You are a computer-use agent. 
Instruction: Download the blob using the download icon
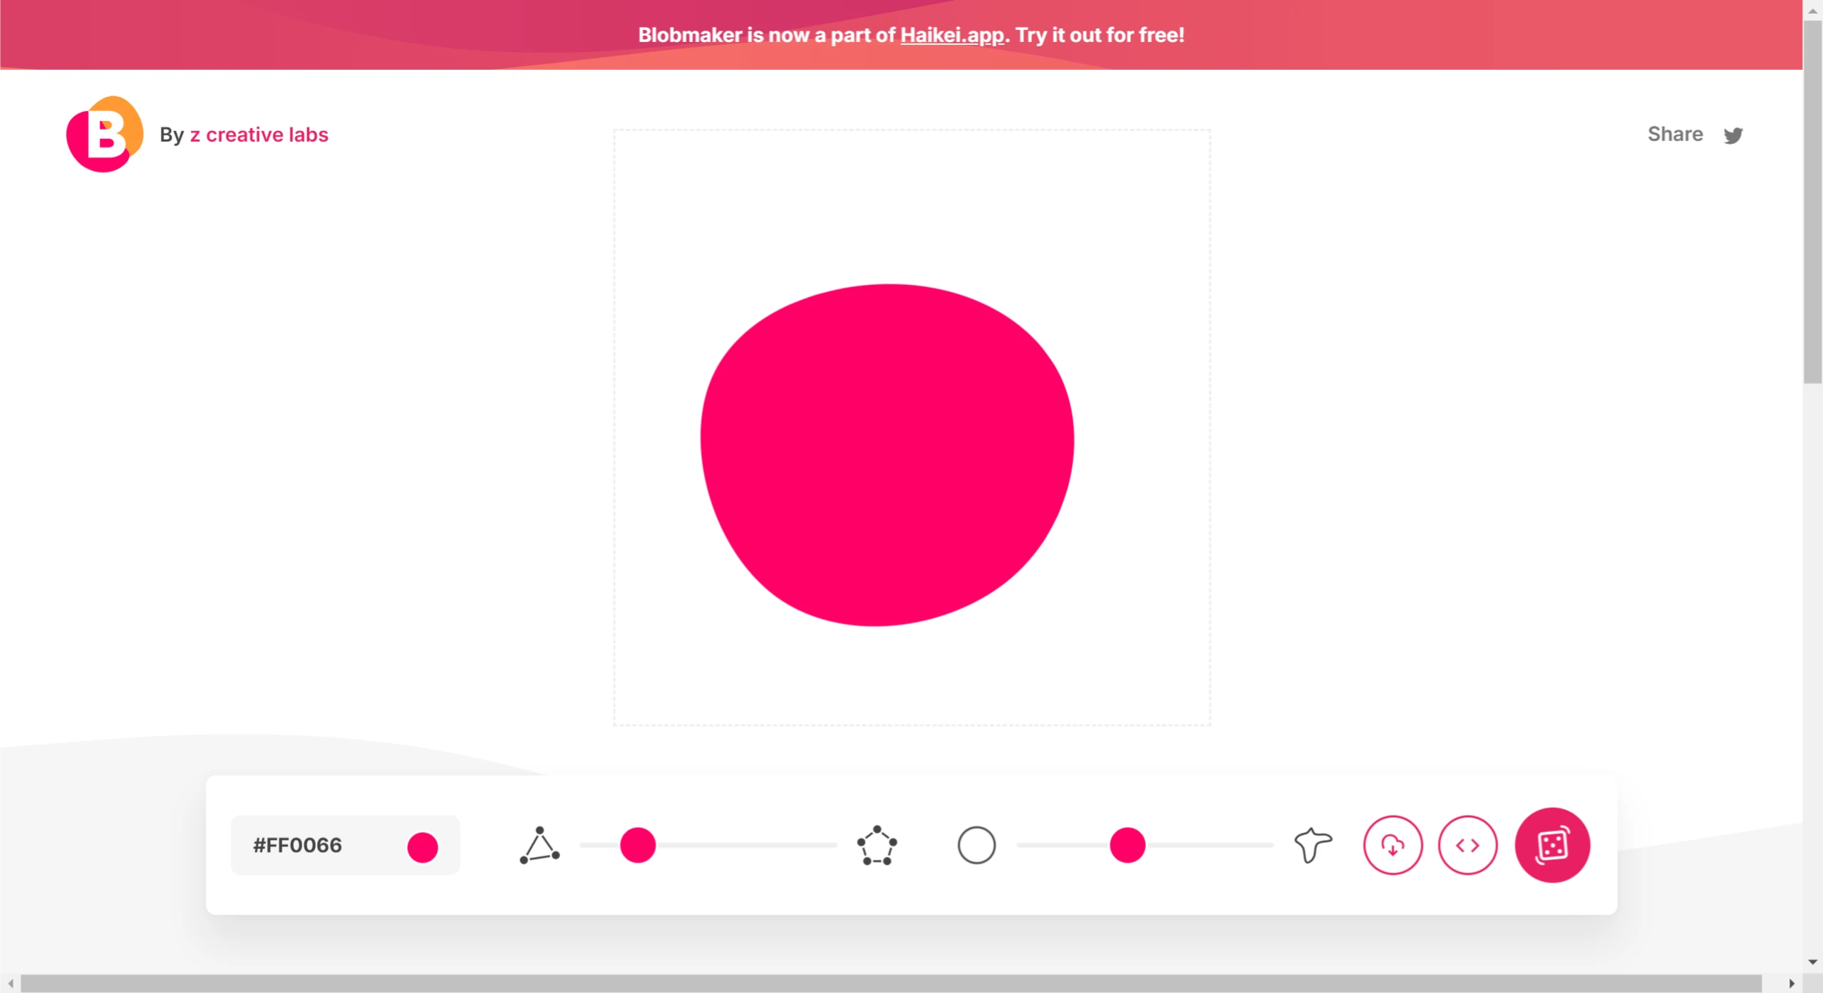click(x=1393, y=845)
